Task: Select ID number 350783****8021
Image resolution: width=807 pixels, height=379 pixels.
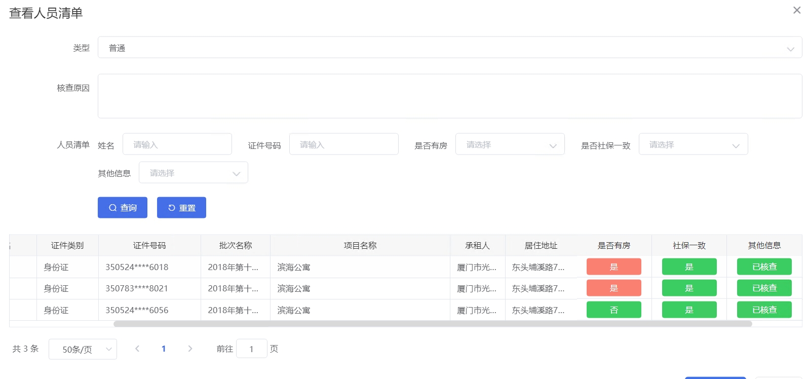Action: click(x=137, y=288)
